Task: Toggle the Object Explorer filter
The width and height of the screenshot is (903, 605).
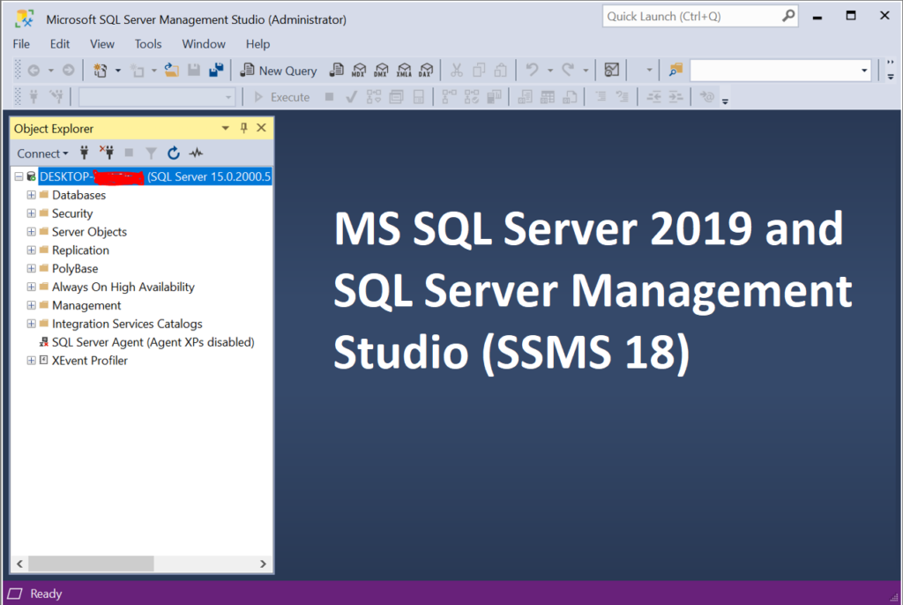Action: (151, 153)
